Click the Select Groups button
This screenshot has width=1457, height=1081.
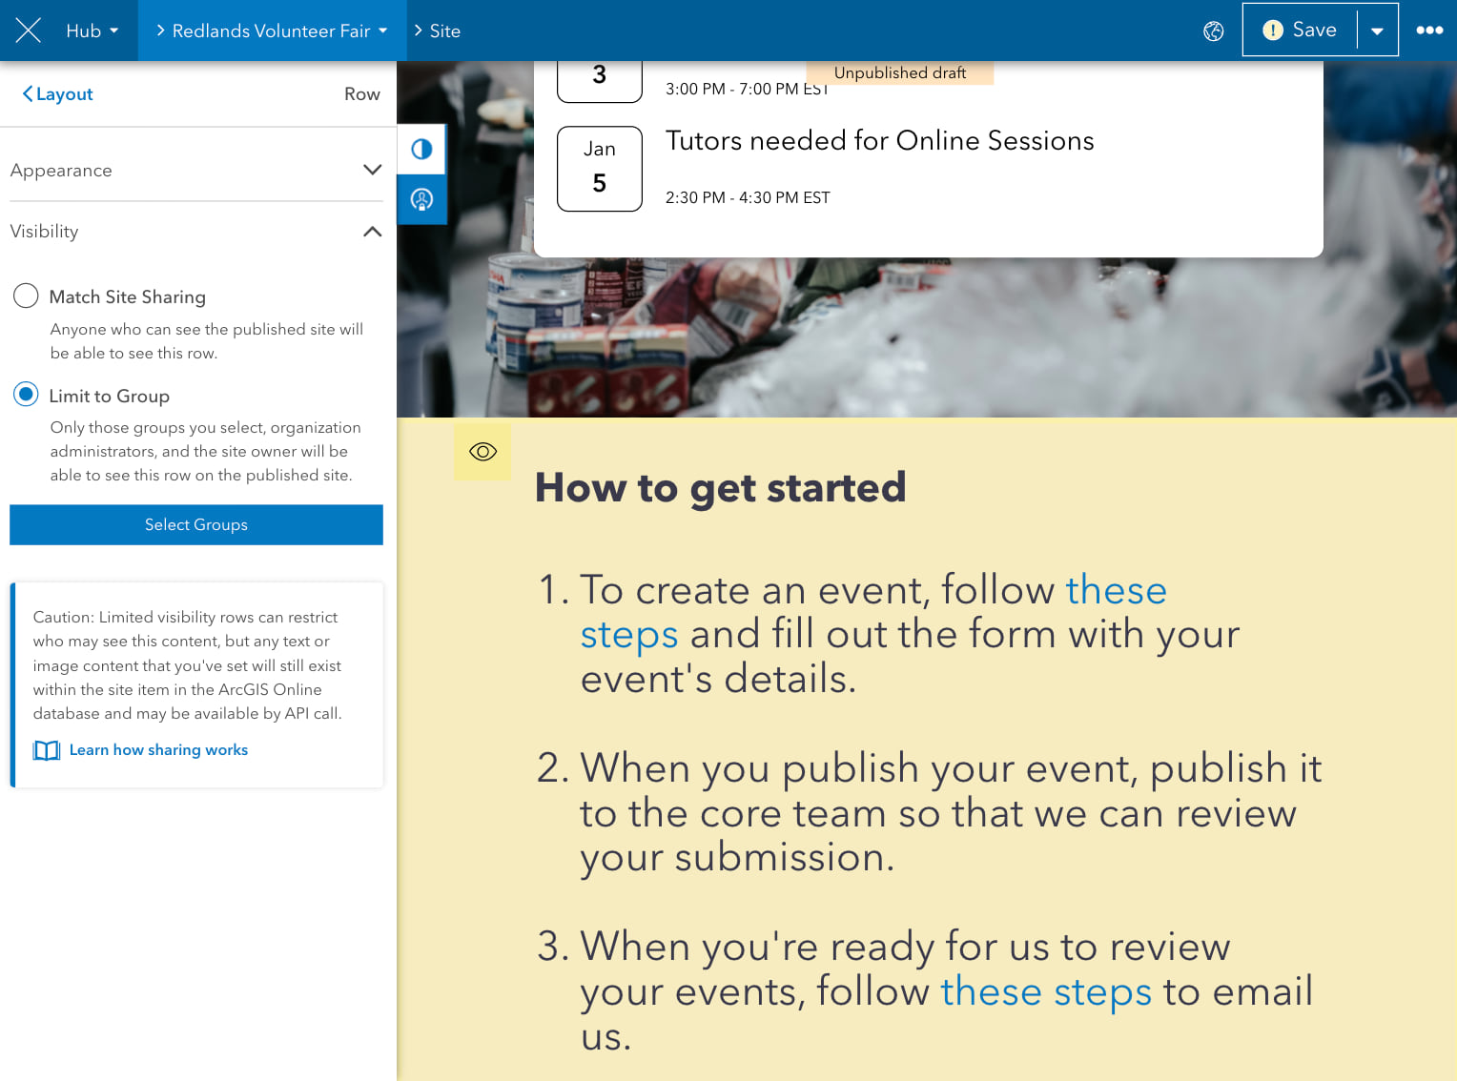pos(196,524)
